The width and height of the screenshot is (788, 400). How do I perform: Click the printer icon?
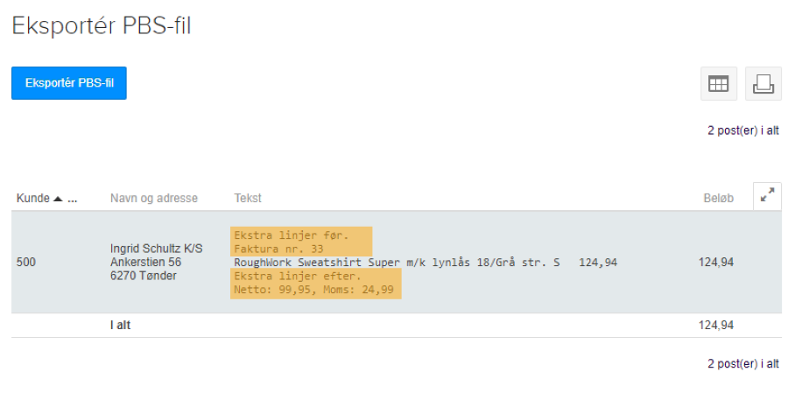click(763, 84)
